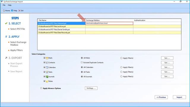Select the All Calendars radio button
This screenshot has height=107, width=190.
click(x=82, y=67)
